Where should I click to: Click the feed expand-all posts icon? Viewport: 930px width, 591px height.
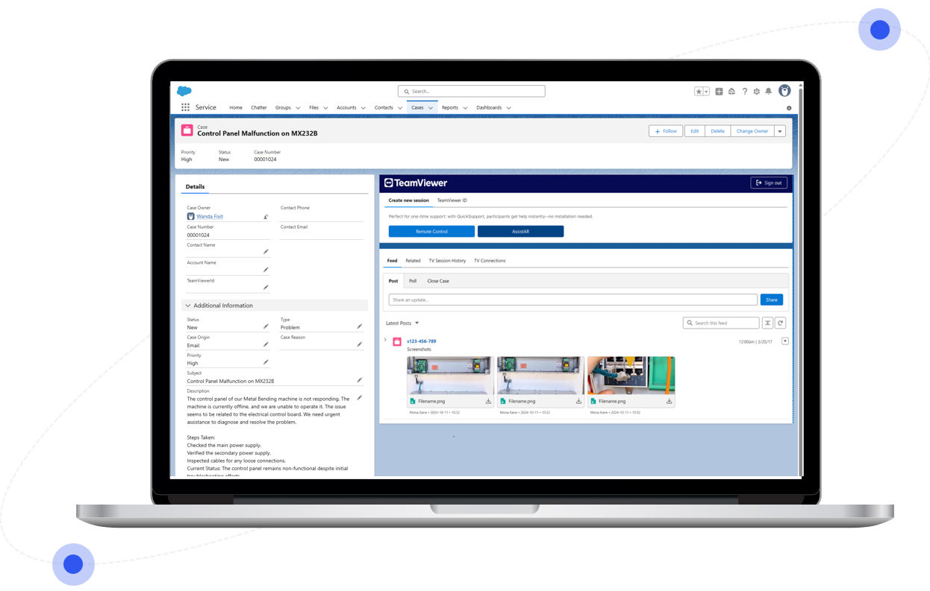pyautogui.click(x=767, y=323)
